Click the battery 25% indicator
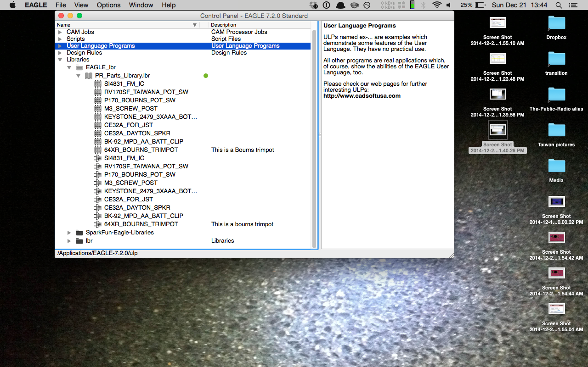 pyautogui.click(x=473, y=5)
